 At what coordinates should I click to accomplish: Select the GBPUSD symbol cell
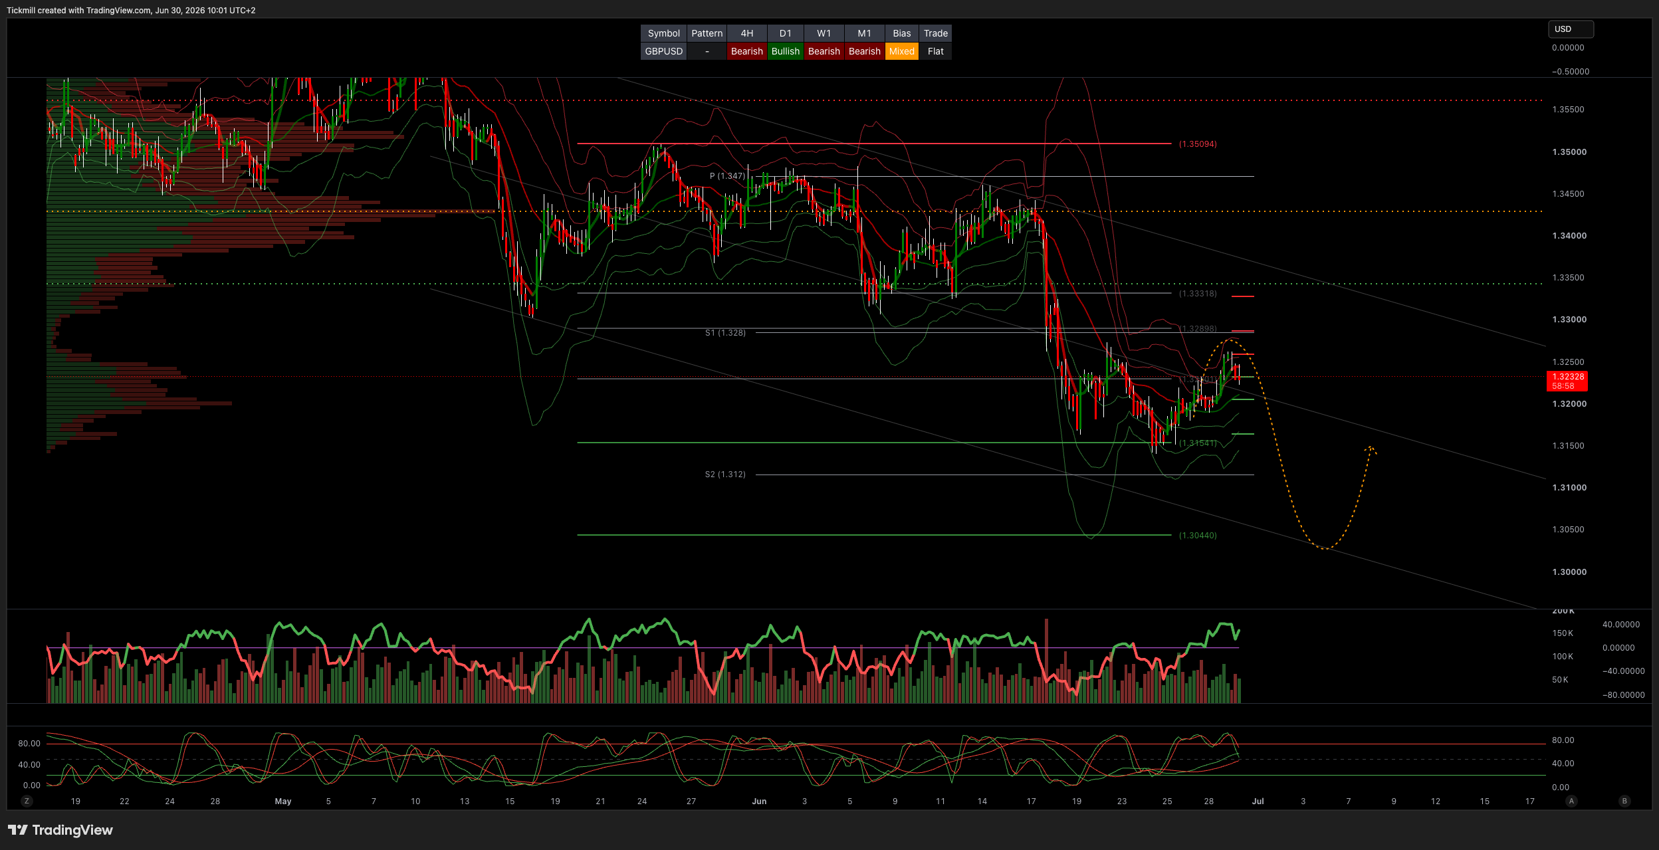click(663, 51)
